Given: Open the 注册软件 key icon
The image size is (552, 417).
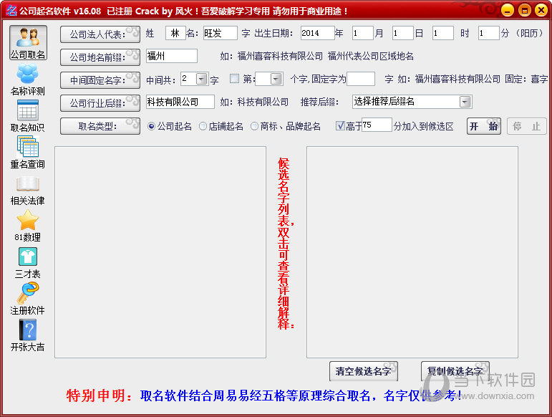Looking at the screenshot, I should pyautogui.click(x=27, y=299).
